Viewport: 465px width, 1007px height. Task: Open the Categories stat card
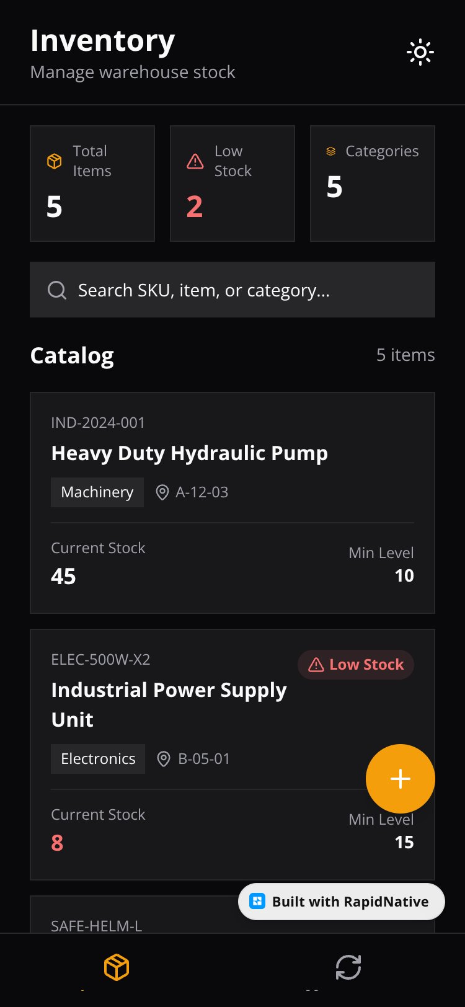[373, 184]
